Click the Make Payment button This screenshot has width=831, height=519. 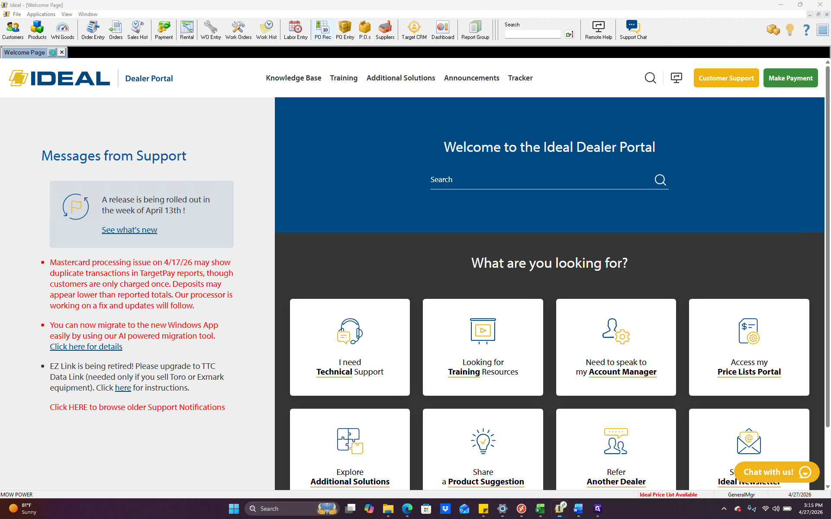point(790,78)
